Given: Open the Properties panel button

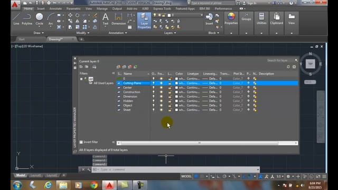Looking at the screenshot, I should [231, 19].
